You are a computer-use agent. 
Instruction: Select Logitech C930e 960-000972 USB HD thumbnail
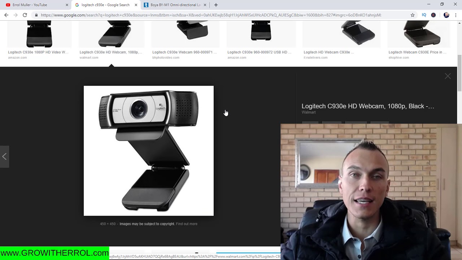(x=261, y=34)
